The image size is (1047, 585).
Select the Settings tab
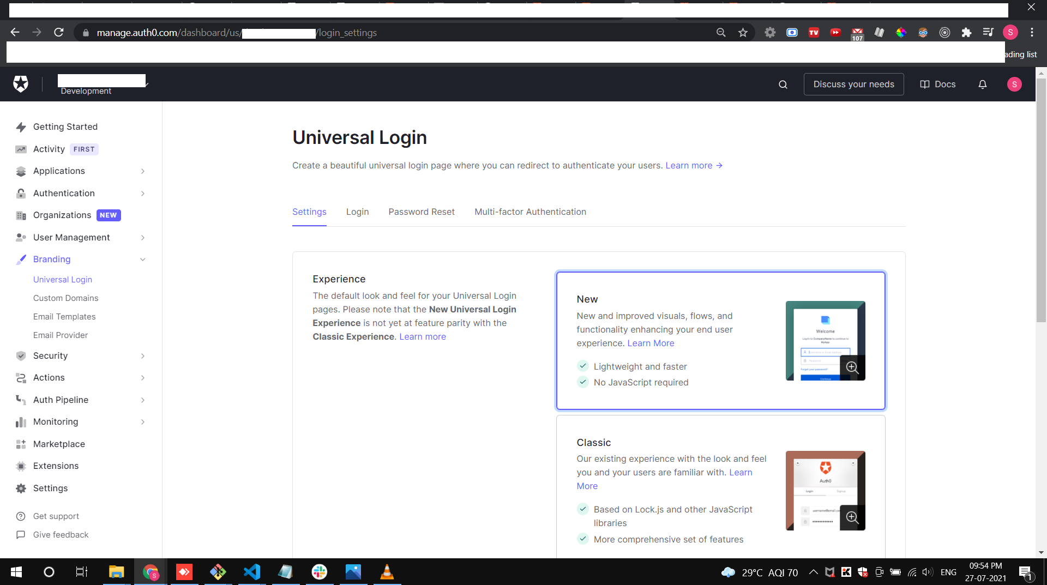(309, 212)
